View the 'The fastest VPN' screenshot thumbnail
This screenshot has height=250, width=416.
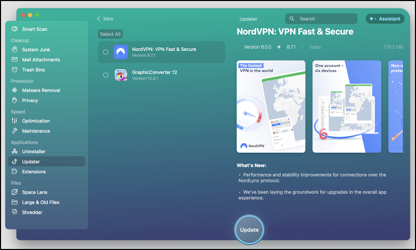click(271, 106)
